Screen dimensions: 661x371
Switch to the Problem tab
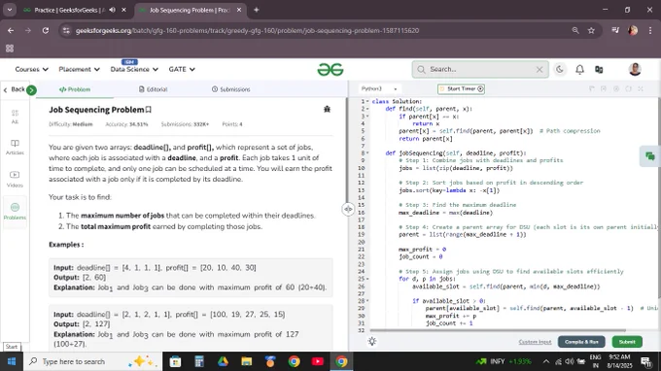(x=75, y=89)
